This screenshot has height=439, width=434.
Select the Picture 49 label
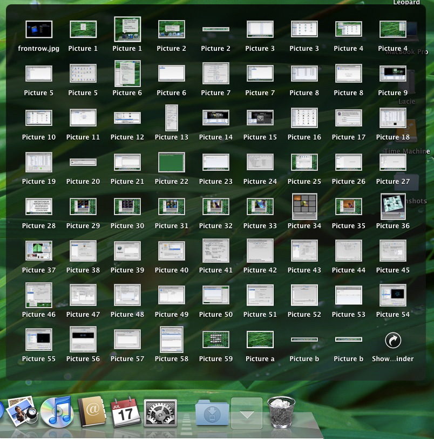[172, 315]
